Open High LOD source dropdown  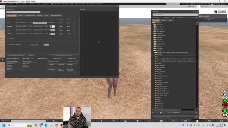(24, 23)
